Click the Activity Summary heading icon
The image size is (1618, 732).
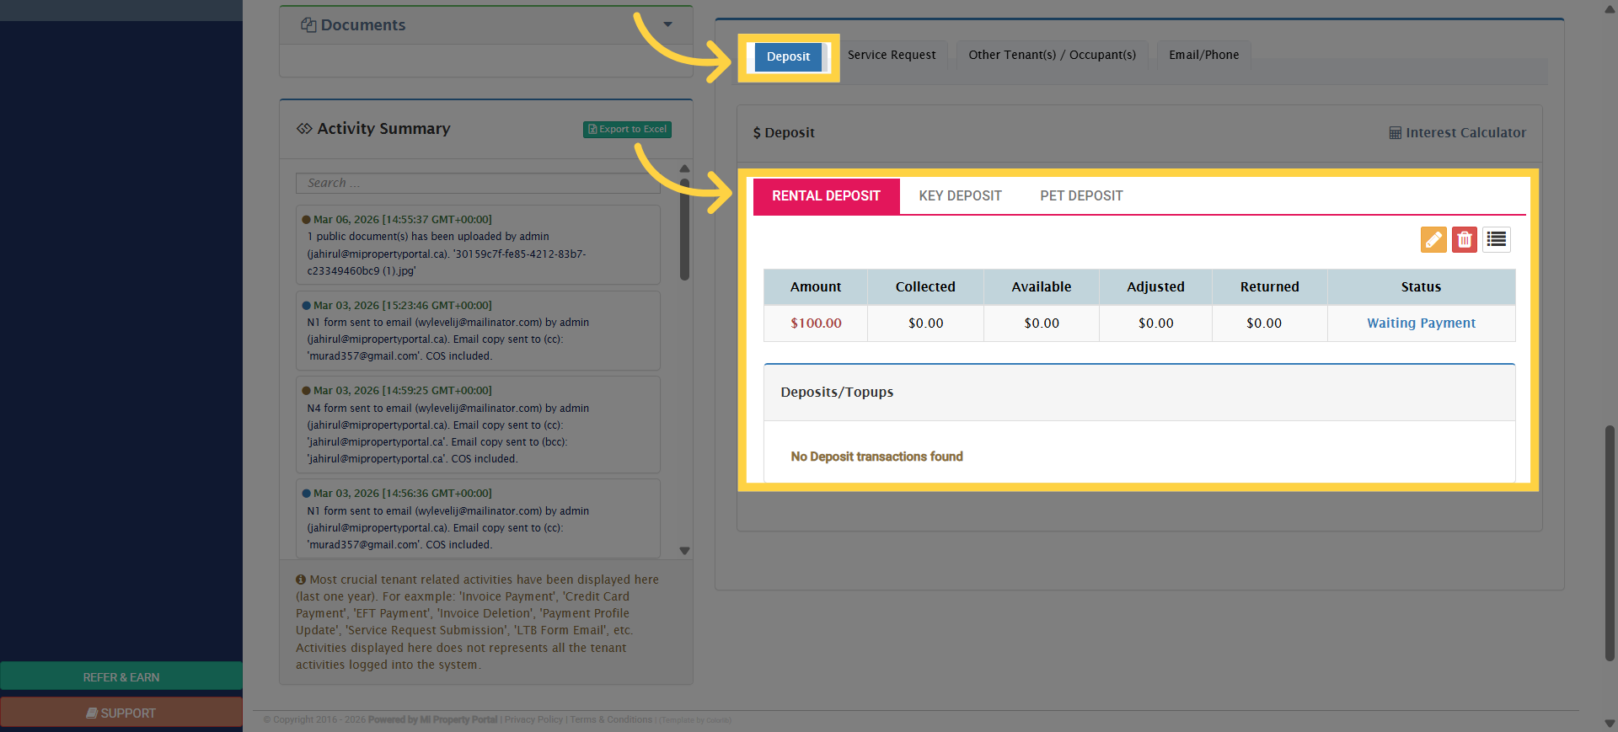point(304,129)
